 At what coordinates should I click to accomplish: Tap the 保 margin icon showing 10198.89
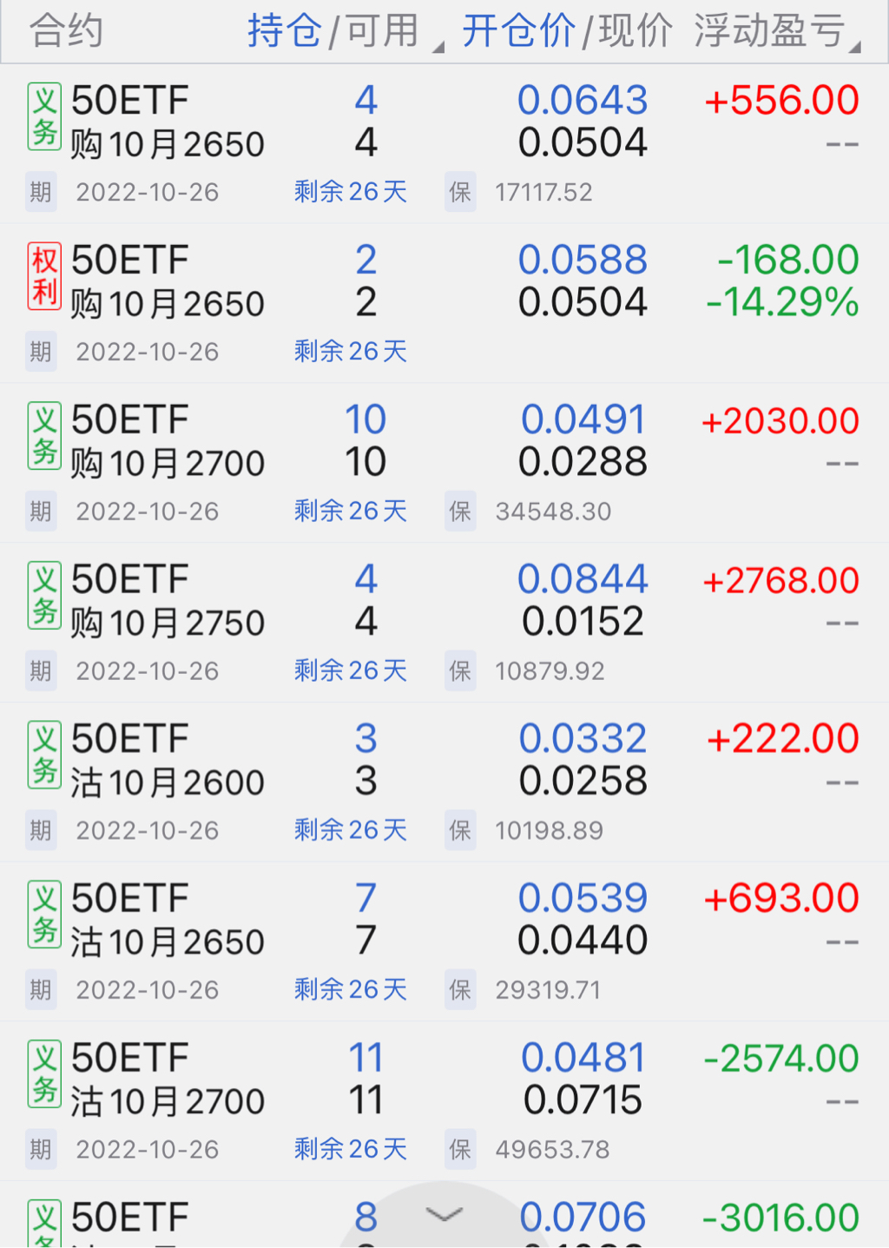click(460, 830)
